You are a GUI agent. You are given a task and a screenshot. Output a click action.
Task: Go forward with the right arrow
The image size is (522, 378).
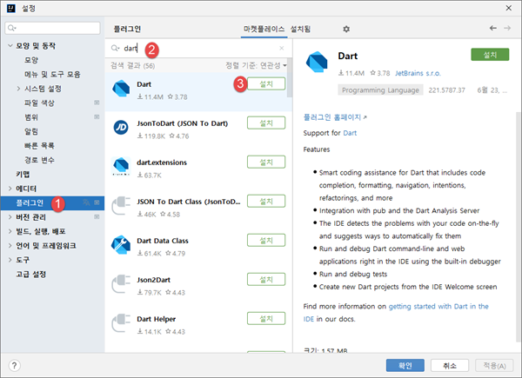(x=507, y=29)
